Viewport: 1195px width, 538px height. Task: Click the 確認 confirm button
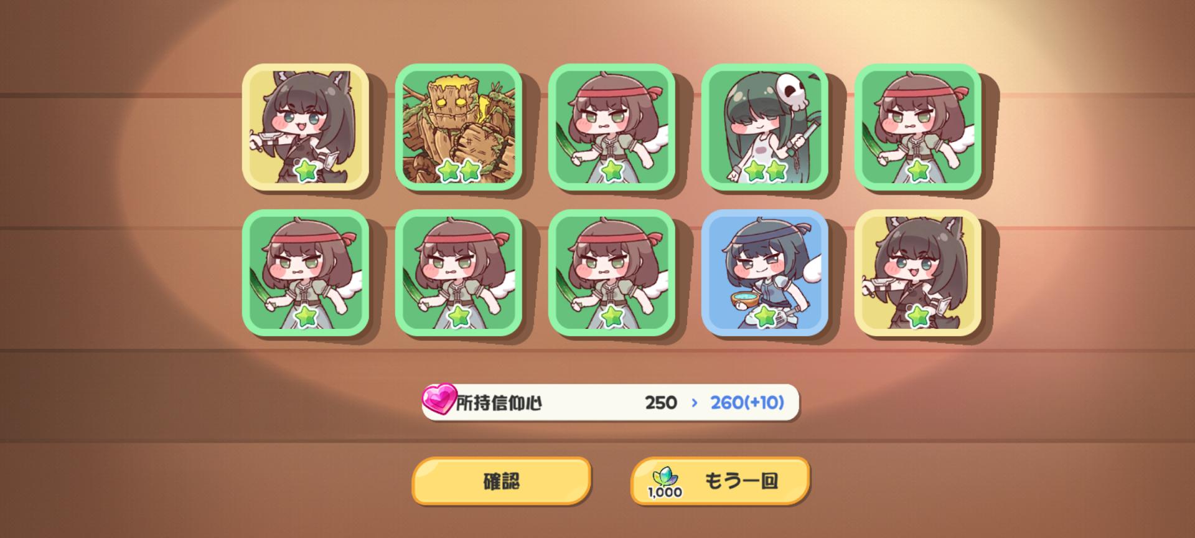click(501, 481)
